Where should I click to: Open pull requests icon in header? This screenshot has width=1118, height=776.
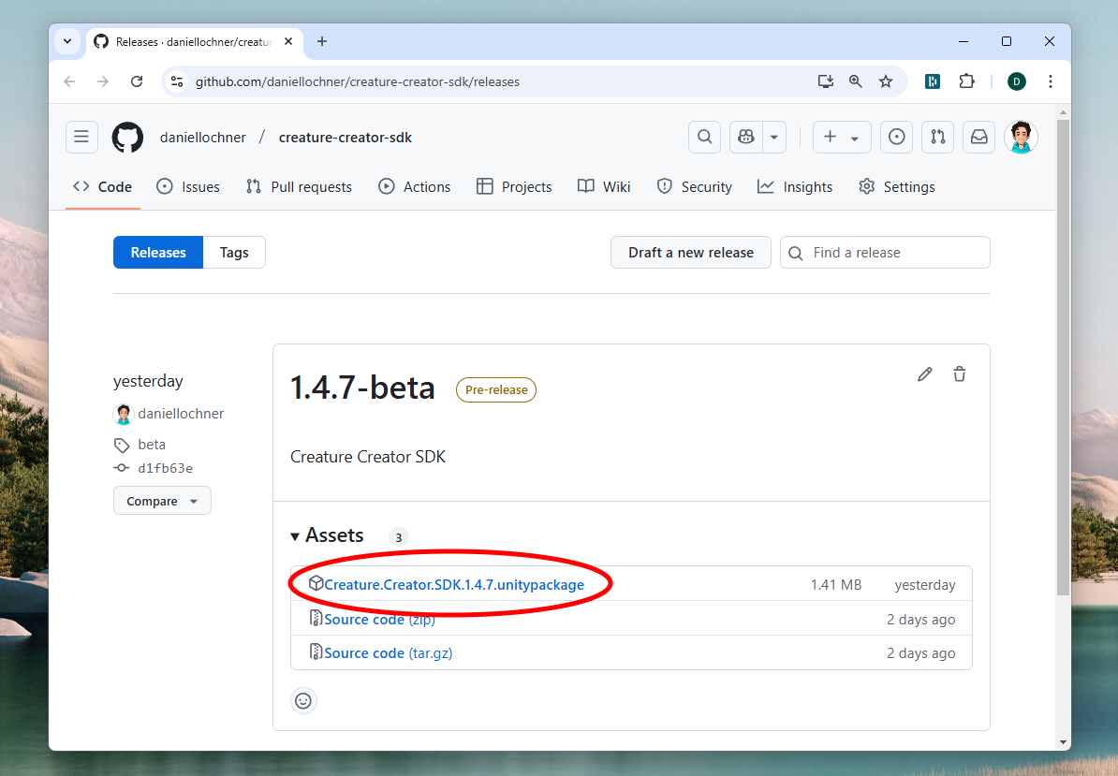(x=938, y=137)
